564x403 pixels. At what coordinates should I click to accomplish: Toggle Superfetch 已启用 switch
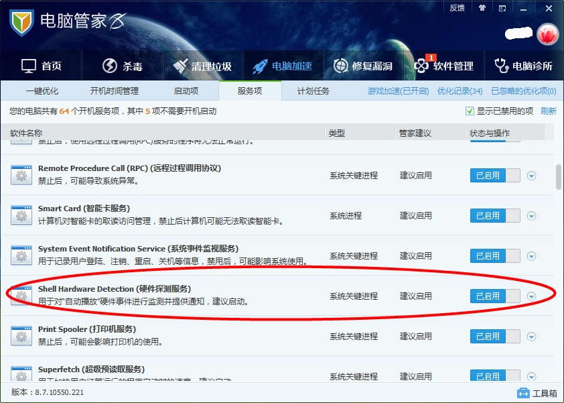(495, 376)
